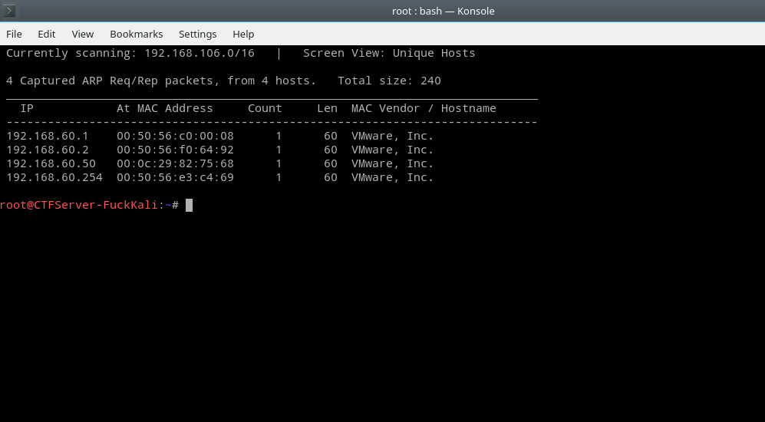This screenshot has height=422, width=765.
Task: Click IP address 192.168.60.254
Action: [54, 177]
